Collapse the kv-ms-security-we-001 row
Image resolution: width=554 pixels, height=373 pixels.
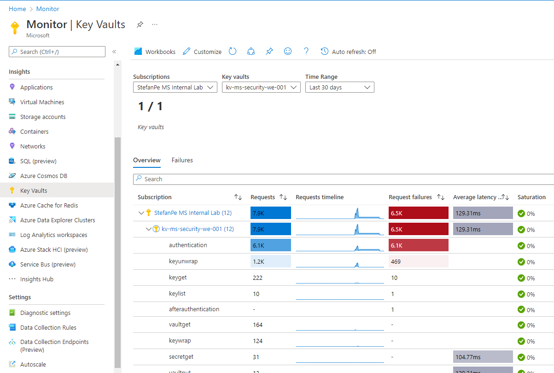coord(149,229)
